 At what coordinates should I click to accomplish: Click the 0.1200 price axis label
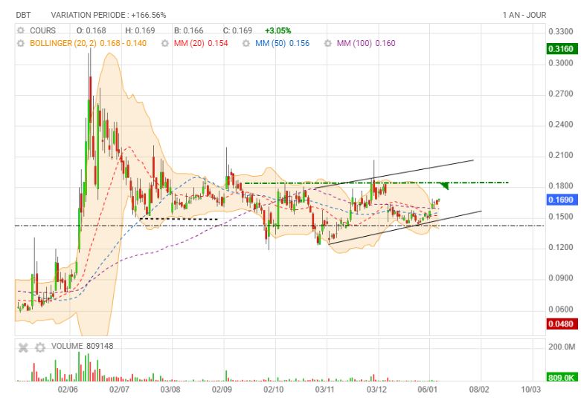click(561, 247)
